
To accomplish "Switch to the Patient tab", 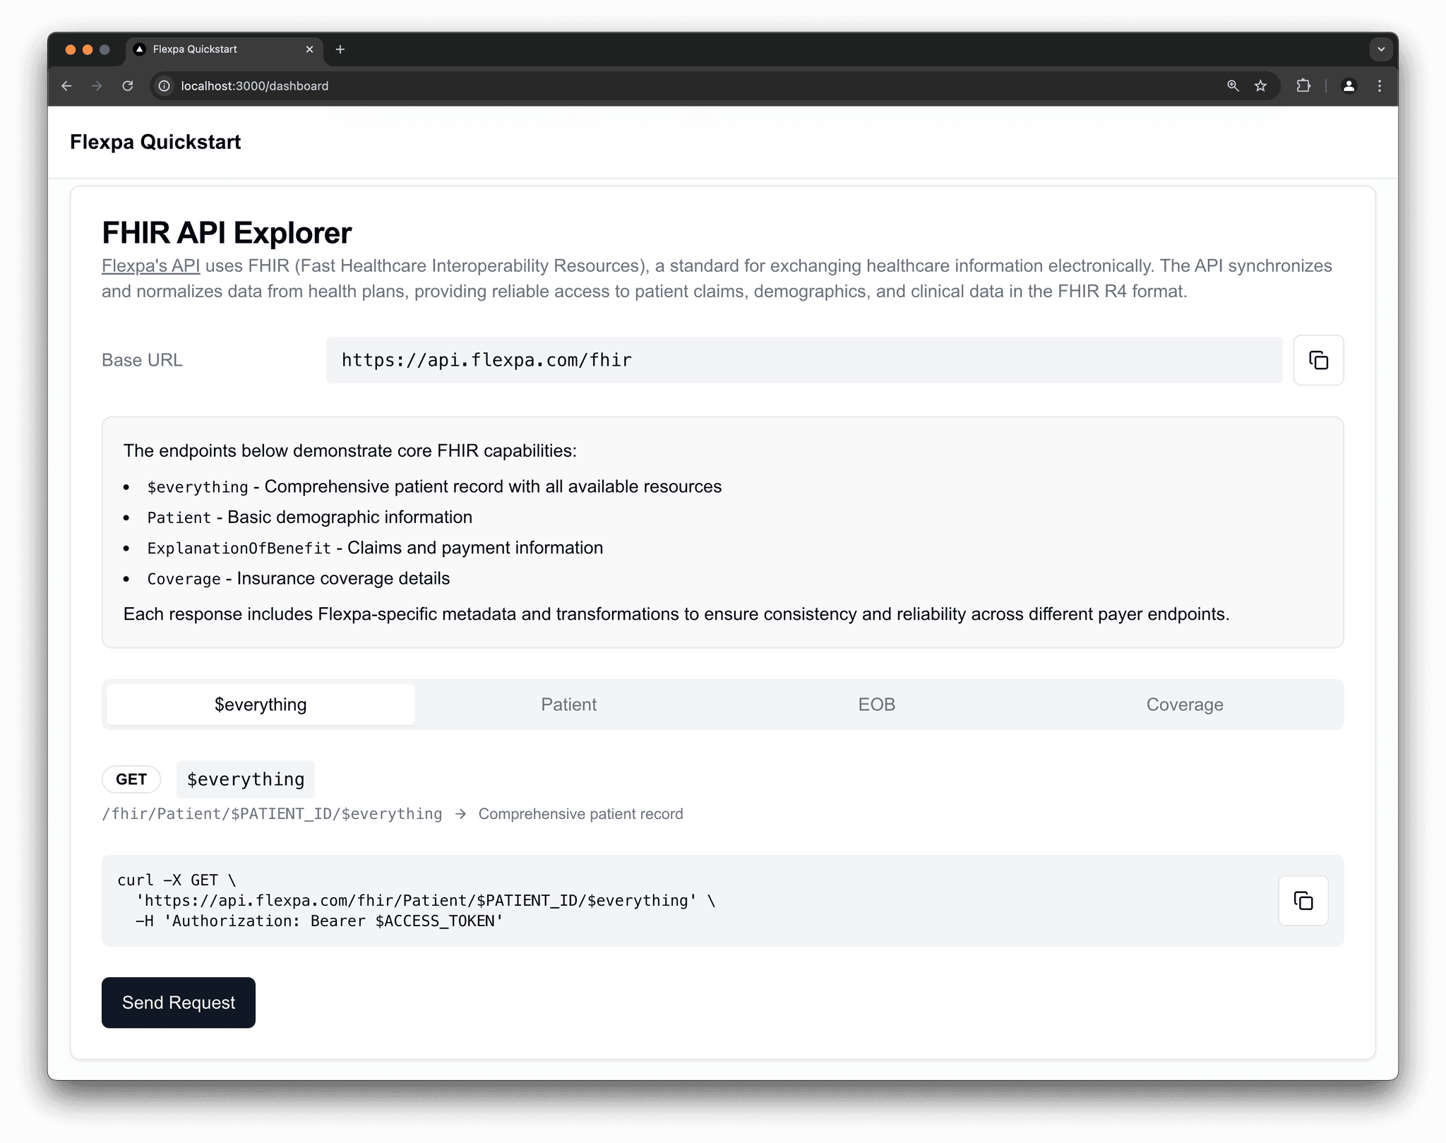I will click(568, 705).
